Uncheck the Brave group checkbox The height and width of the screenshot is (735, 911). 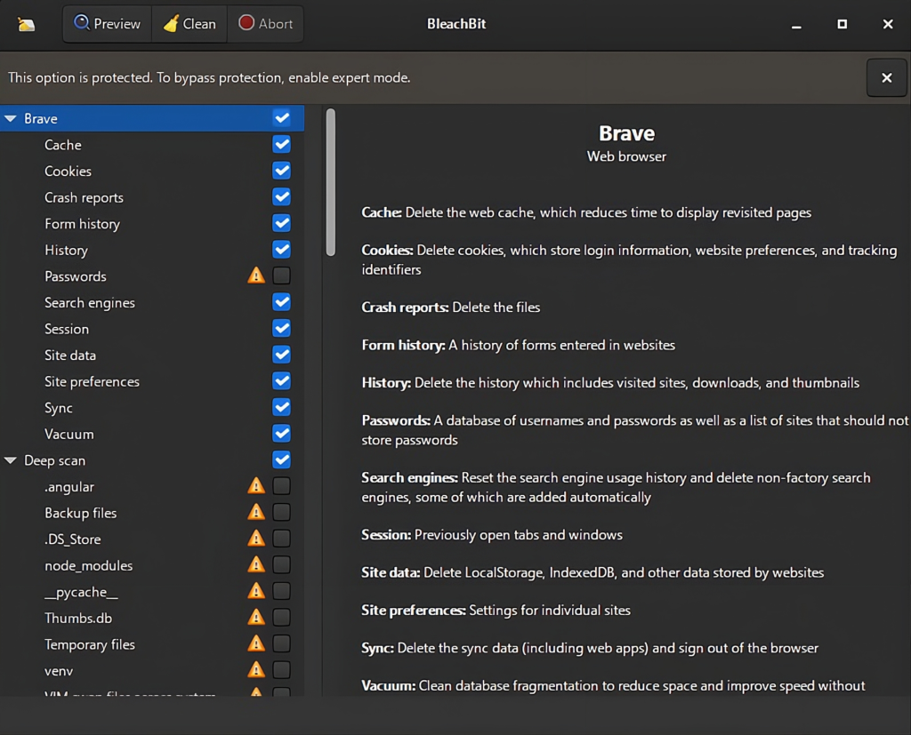point(282,118)
